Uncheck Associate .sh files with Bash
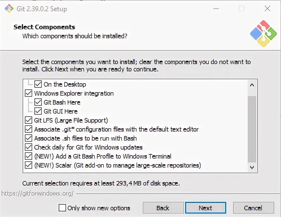 (28, 138)
